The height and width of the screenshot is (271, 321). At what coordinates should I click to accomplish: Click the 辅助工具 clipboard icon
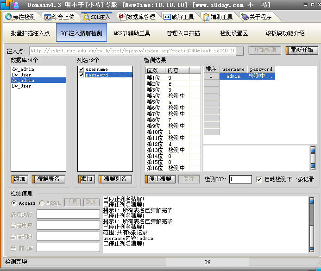206,17
